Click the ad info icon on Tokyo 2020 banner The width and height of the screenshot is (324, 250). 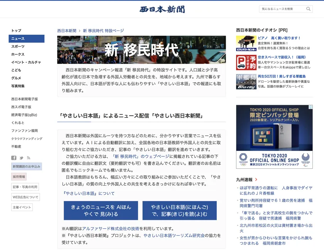(310, 107)
